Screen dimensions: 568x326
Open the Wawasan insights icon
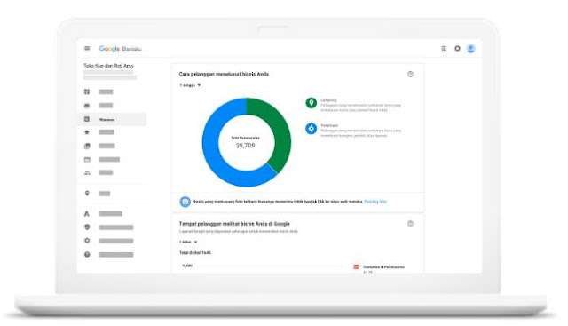pos(87,119)
